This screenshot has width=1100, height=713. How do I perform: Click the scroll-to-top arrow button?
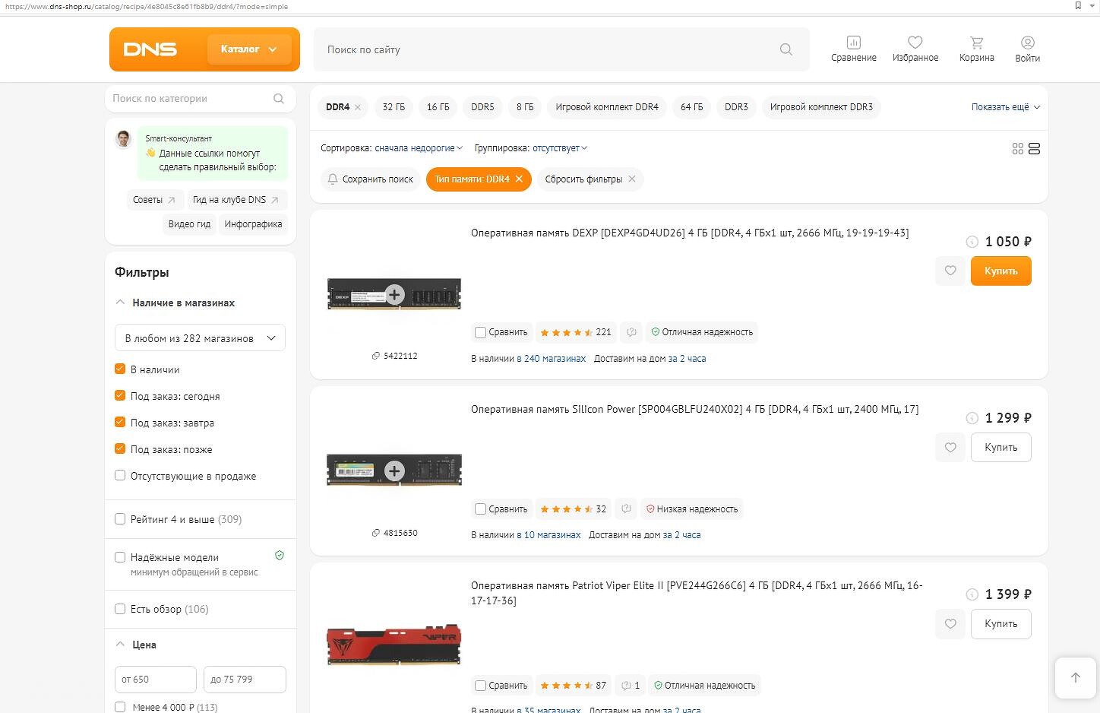[x=1075, y=678]
